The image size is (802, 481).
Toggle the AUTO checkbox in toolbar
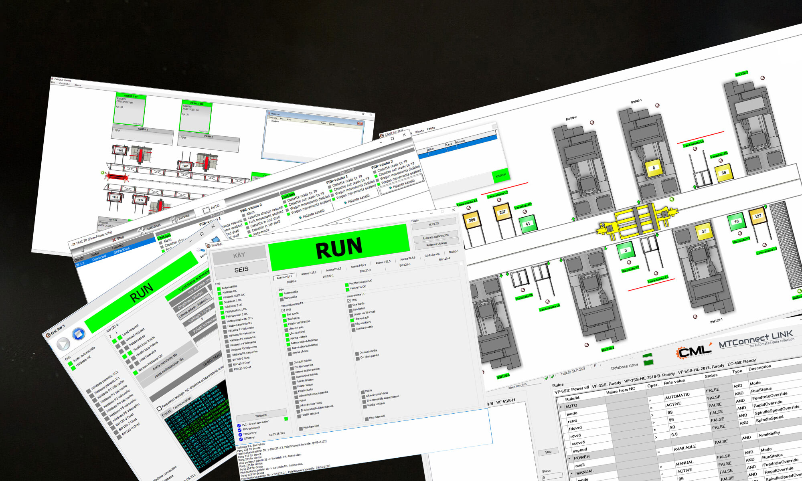click(x=206, y=210)
